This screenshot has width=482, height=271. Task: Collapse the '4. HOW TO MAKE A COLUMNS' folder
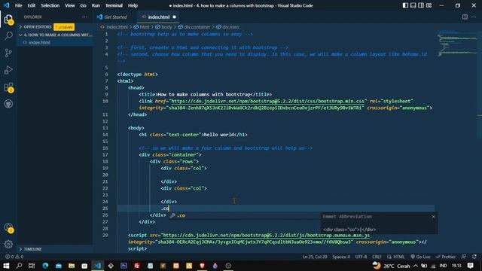pyautogui.click(x=55, y=35)
